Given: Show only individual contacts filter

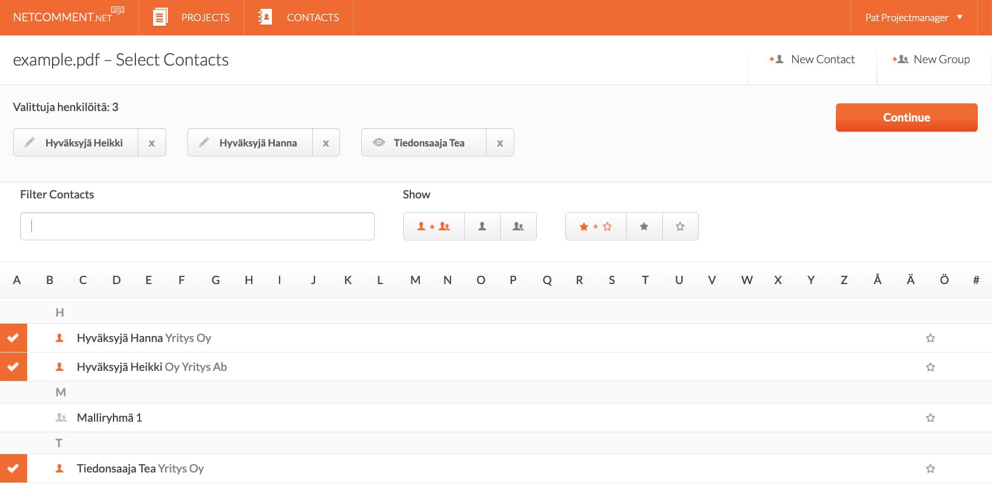Looking at the screenshot, I should [x=482, y=226].
